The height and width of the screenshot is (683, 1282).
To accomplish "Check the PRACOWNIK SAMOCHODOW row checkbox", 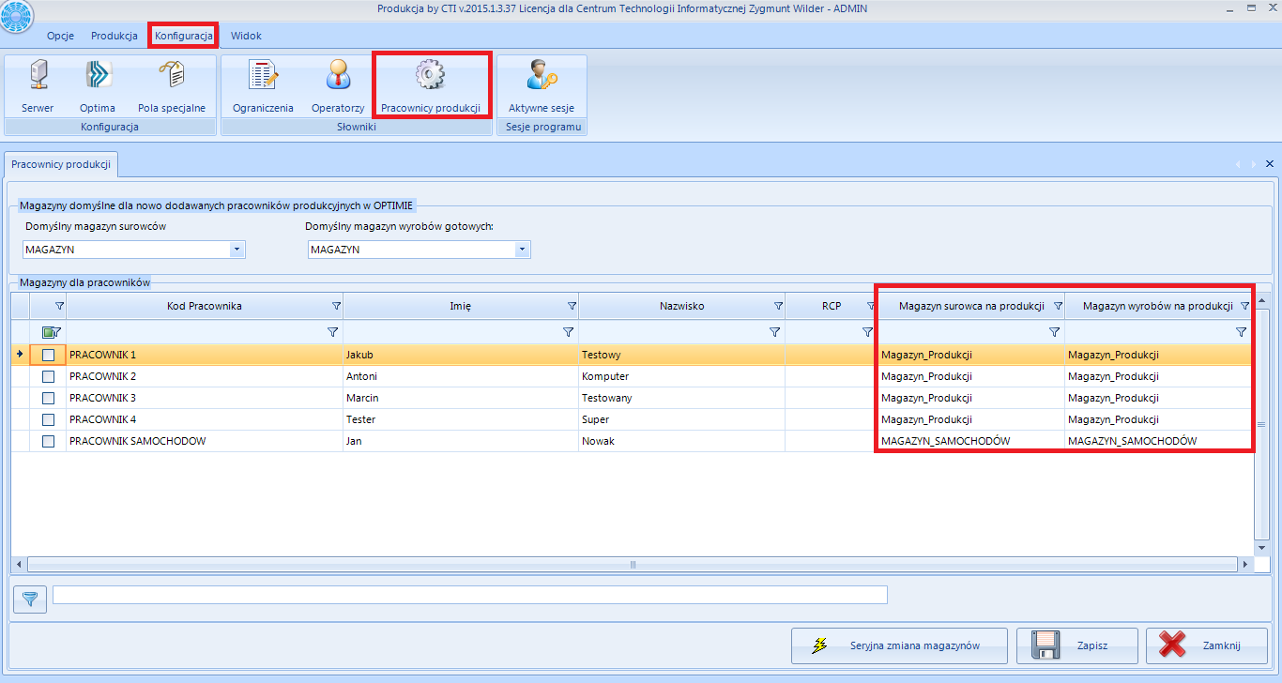I will [x=48, y=441].
